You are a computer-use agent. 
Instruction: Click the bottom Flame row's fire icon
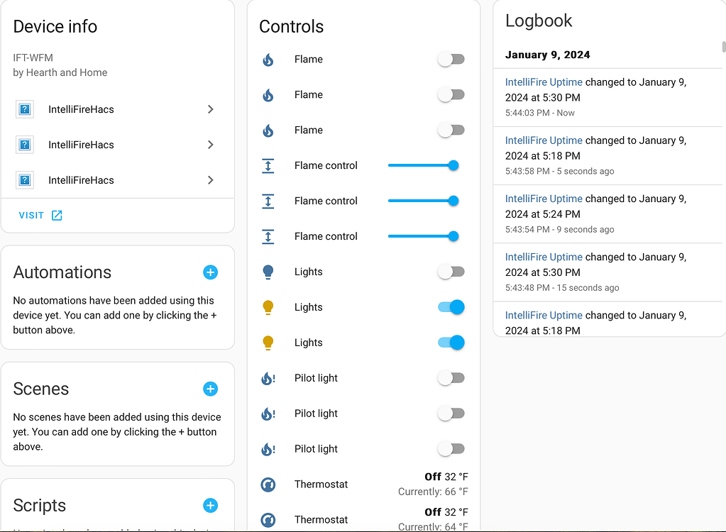click(x=268, y=131)
